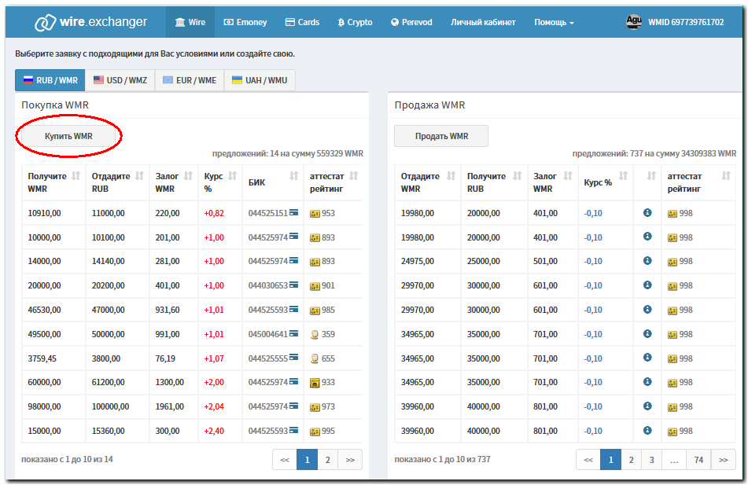This screenshot has width=748, height=485.
Task: Click attestat icon next to rating 359
Action: pyautogui.click(x=315, y=334)
